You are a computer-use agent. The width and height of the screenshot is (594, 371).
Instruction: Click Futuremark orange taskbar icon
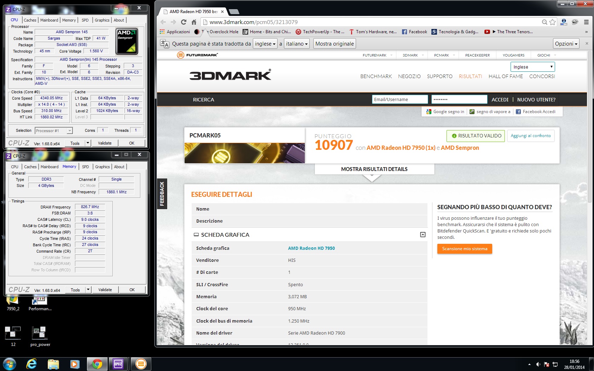click(141, 364)
